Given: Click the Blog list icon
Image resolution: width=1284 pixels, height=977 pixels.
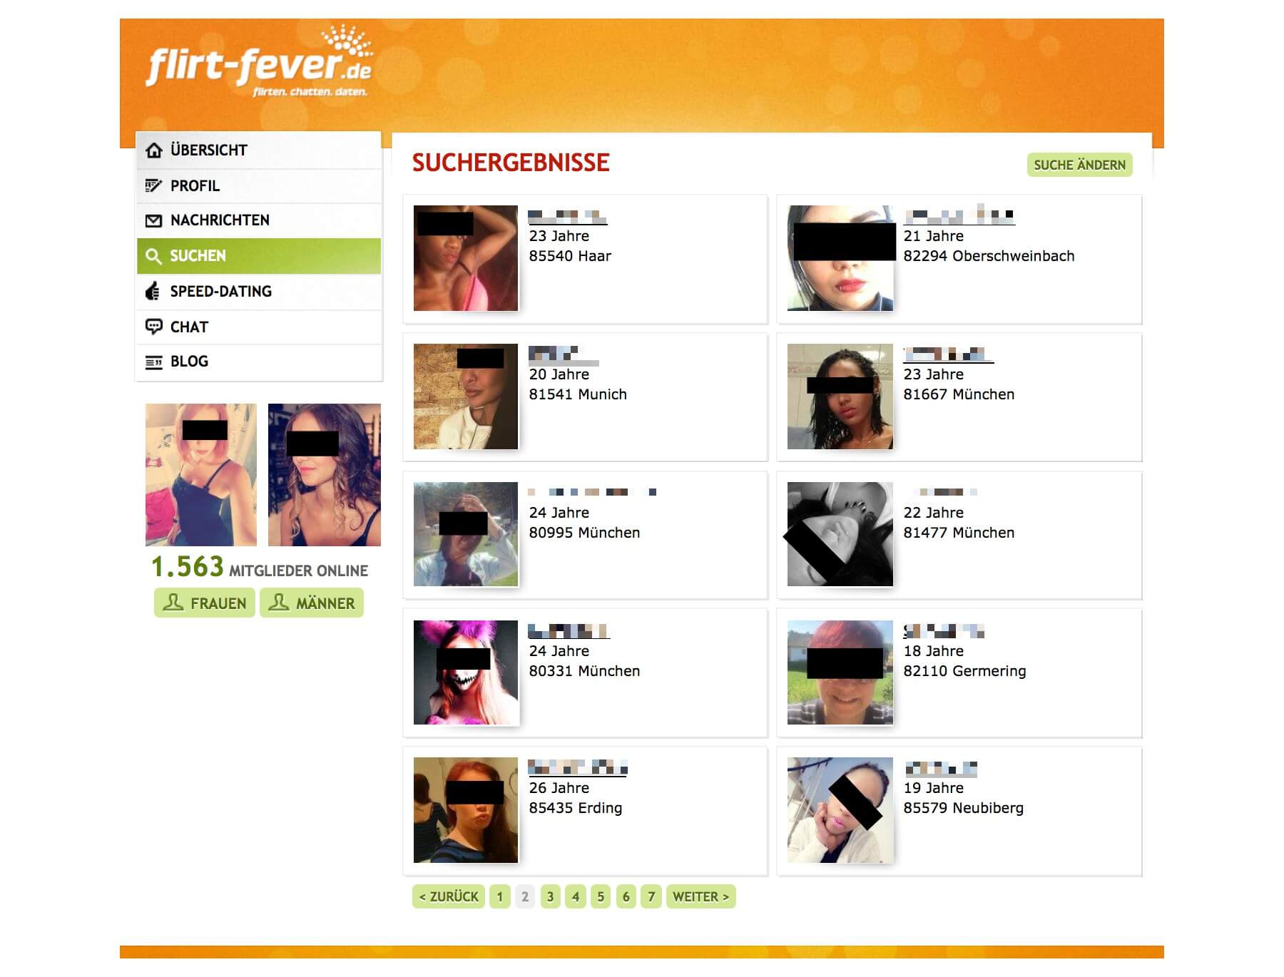Looking at the screenshot, I should click(x=153, y=362).
